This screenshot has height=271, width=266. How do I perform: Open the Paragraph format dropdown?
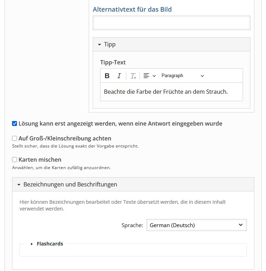182,76
